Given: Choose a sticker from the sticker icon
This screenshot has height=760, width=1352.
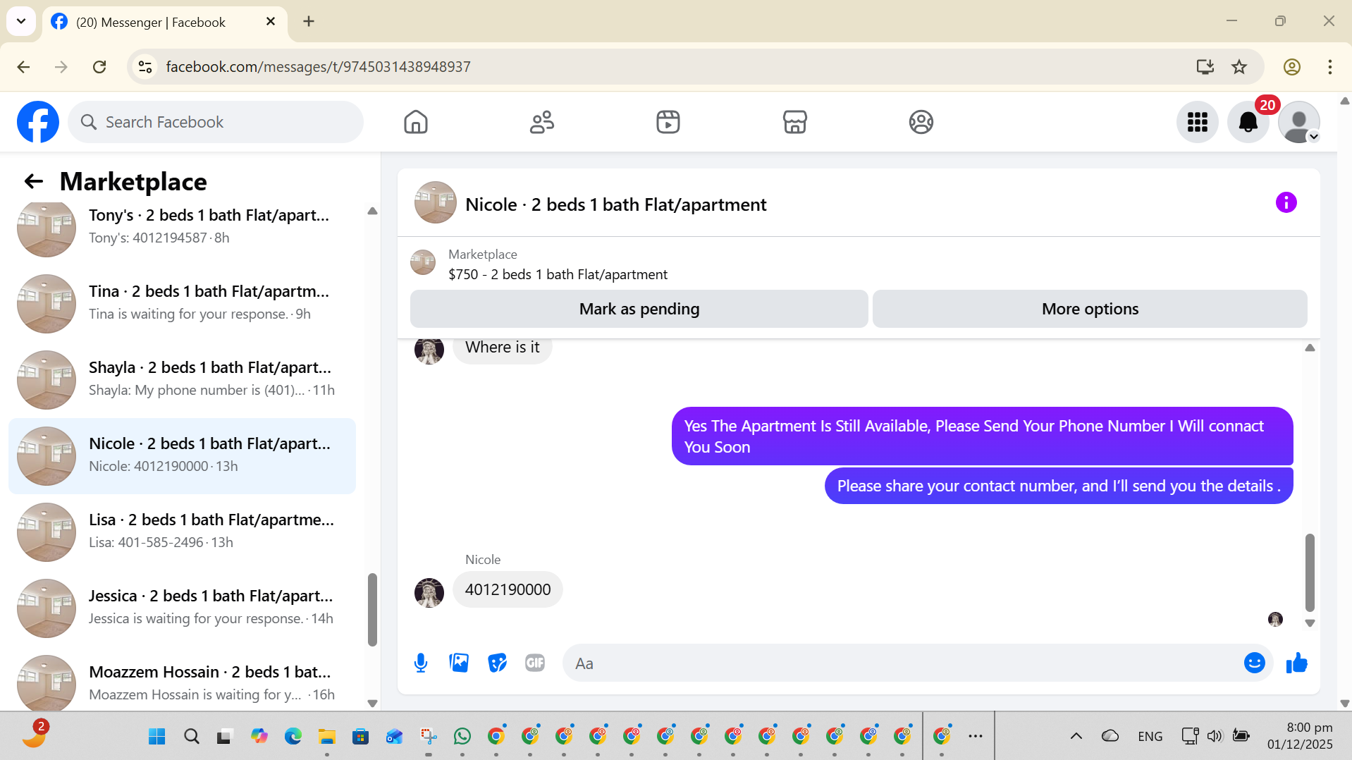Looking at the screenshot, I should [x=497, y=663].
